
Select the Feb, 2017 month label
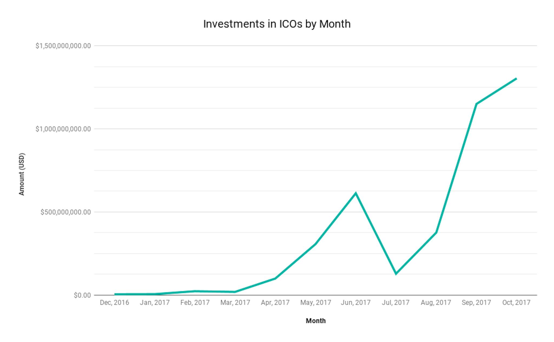[x=195, y=302]
